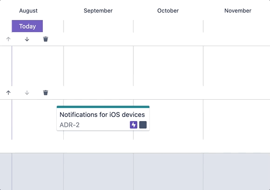Select the September month header

tap(98, 11)
